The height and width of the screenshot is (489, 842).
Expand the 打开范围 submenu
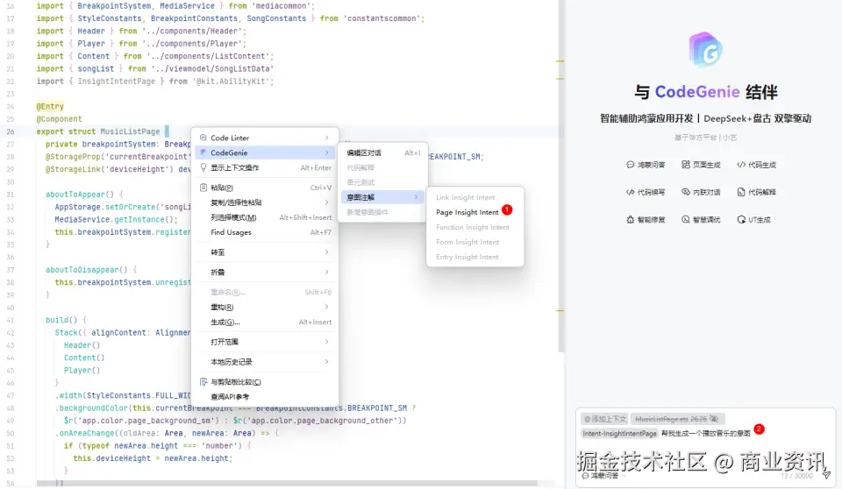[x=265, y=342]
